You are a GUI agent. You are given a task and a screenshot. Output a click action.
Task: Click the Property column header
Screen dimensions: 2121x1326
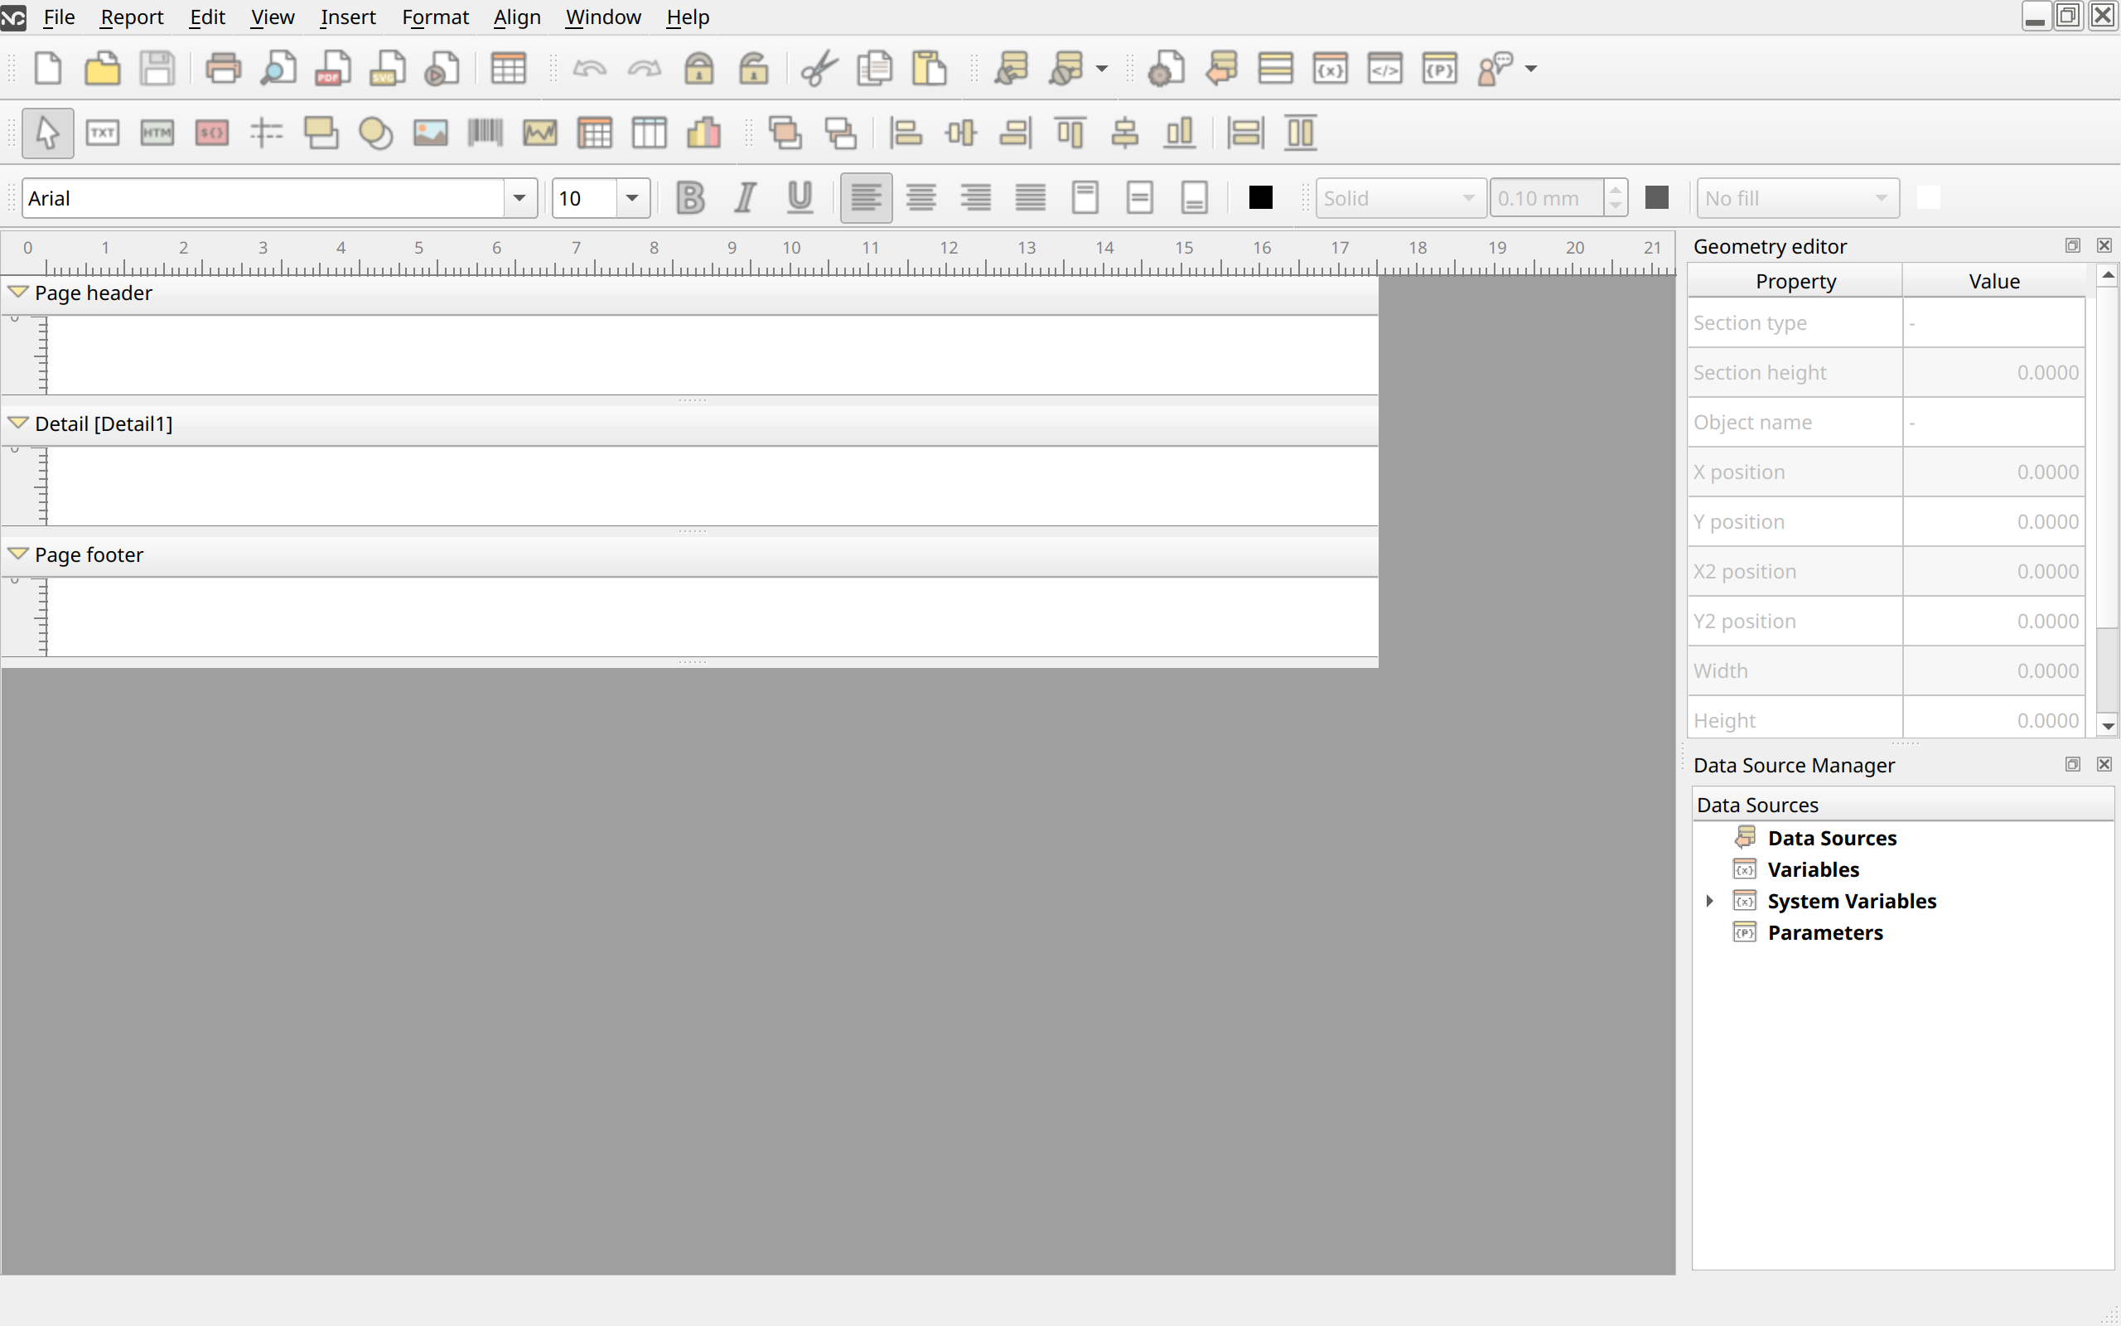click(1795, 281)
